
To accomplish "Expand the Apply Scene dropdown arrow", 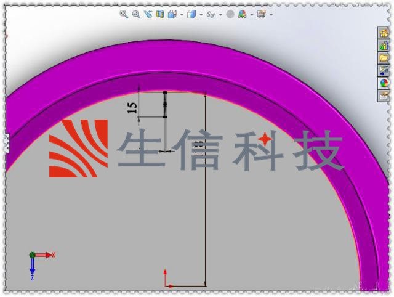I will [252, 15].
